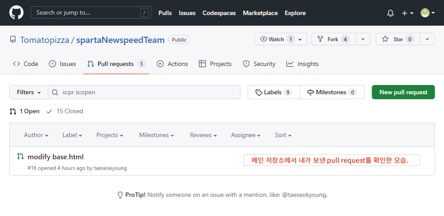The width and height of the screenshot is (444, 216).
Task: Open Codespaces in top navigation
Action: (x=219, y=13)
